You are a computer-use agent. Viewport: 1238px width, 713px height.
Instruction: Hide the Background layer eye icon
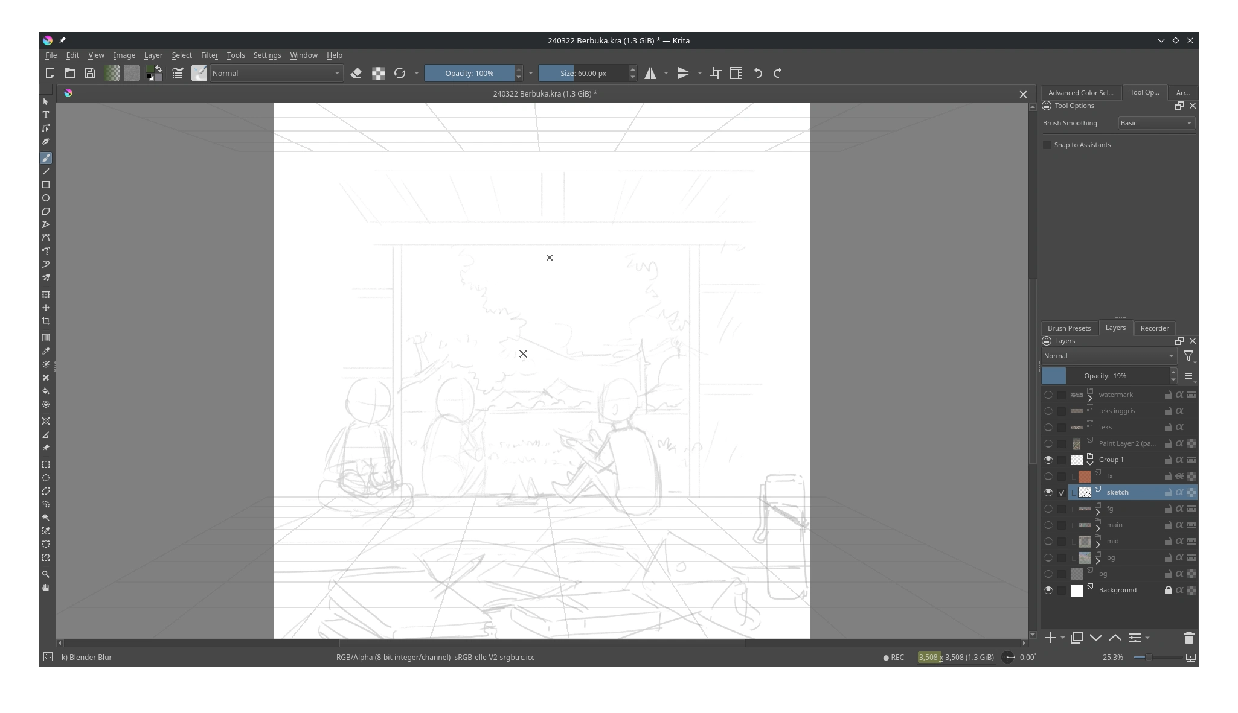(x=1048, y=590)
